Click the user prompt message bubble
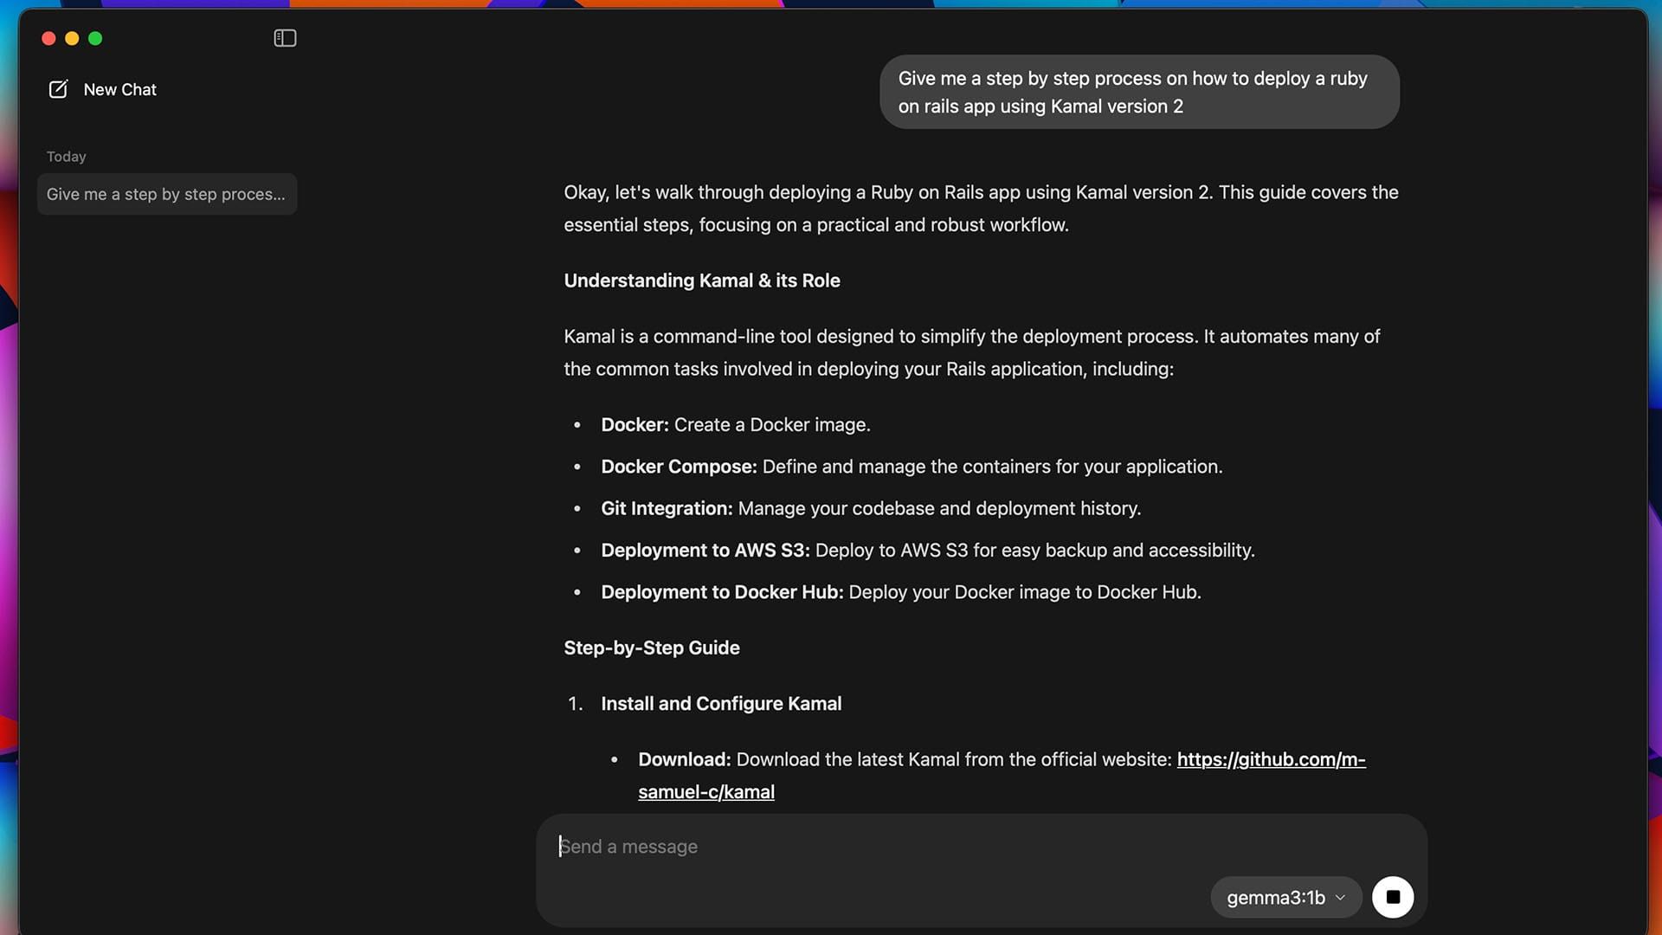Image resolution: width=1662 pixels, height=935 pixels. [x=1138, y=92]
